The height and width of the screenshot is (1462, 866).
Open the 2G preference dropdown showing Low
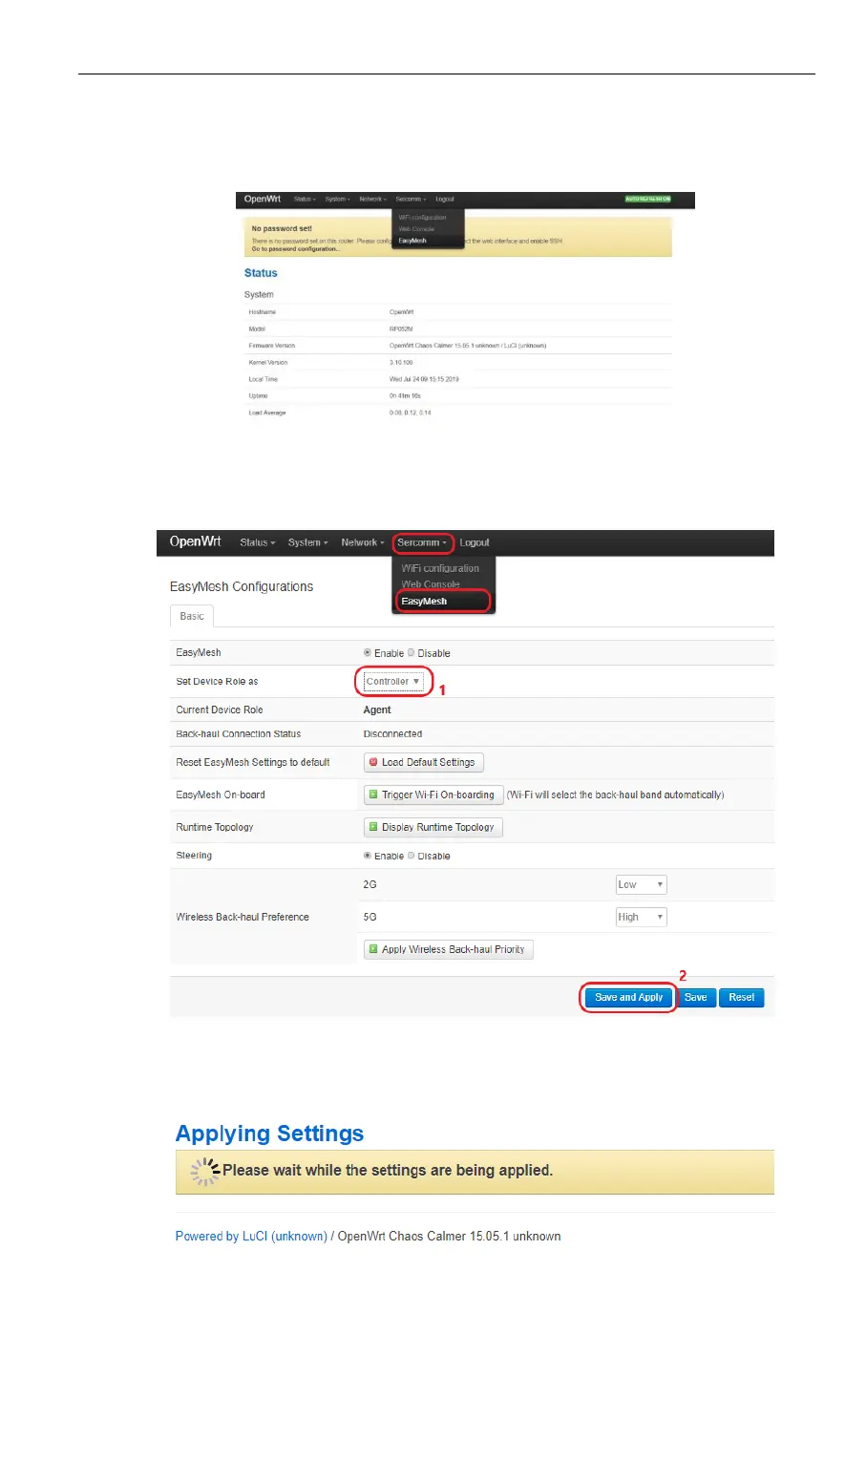click(x=641, y=885)
